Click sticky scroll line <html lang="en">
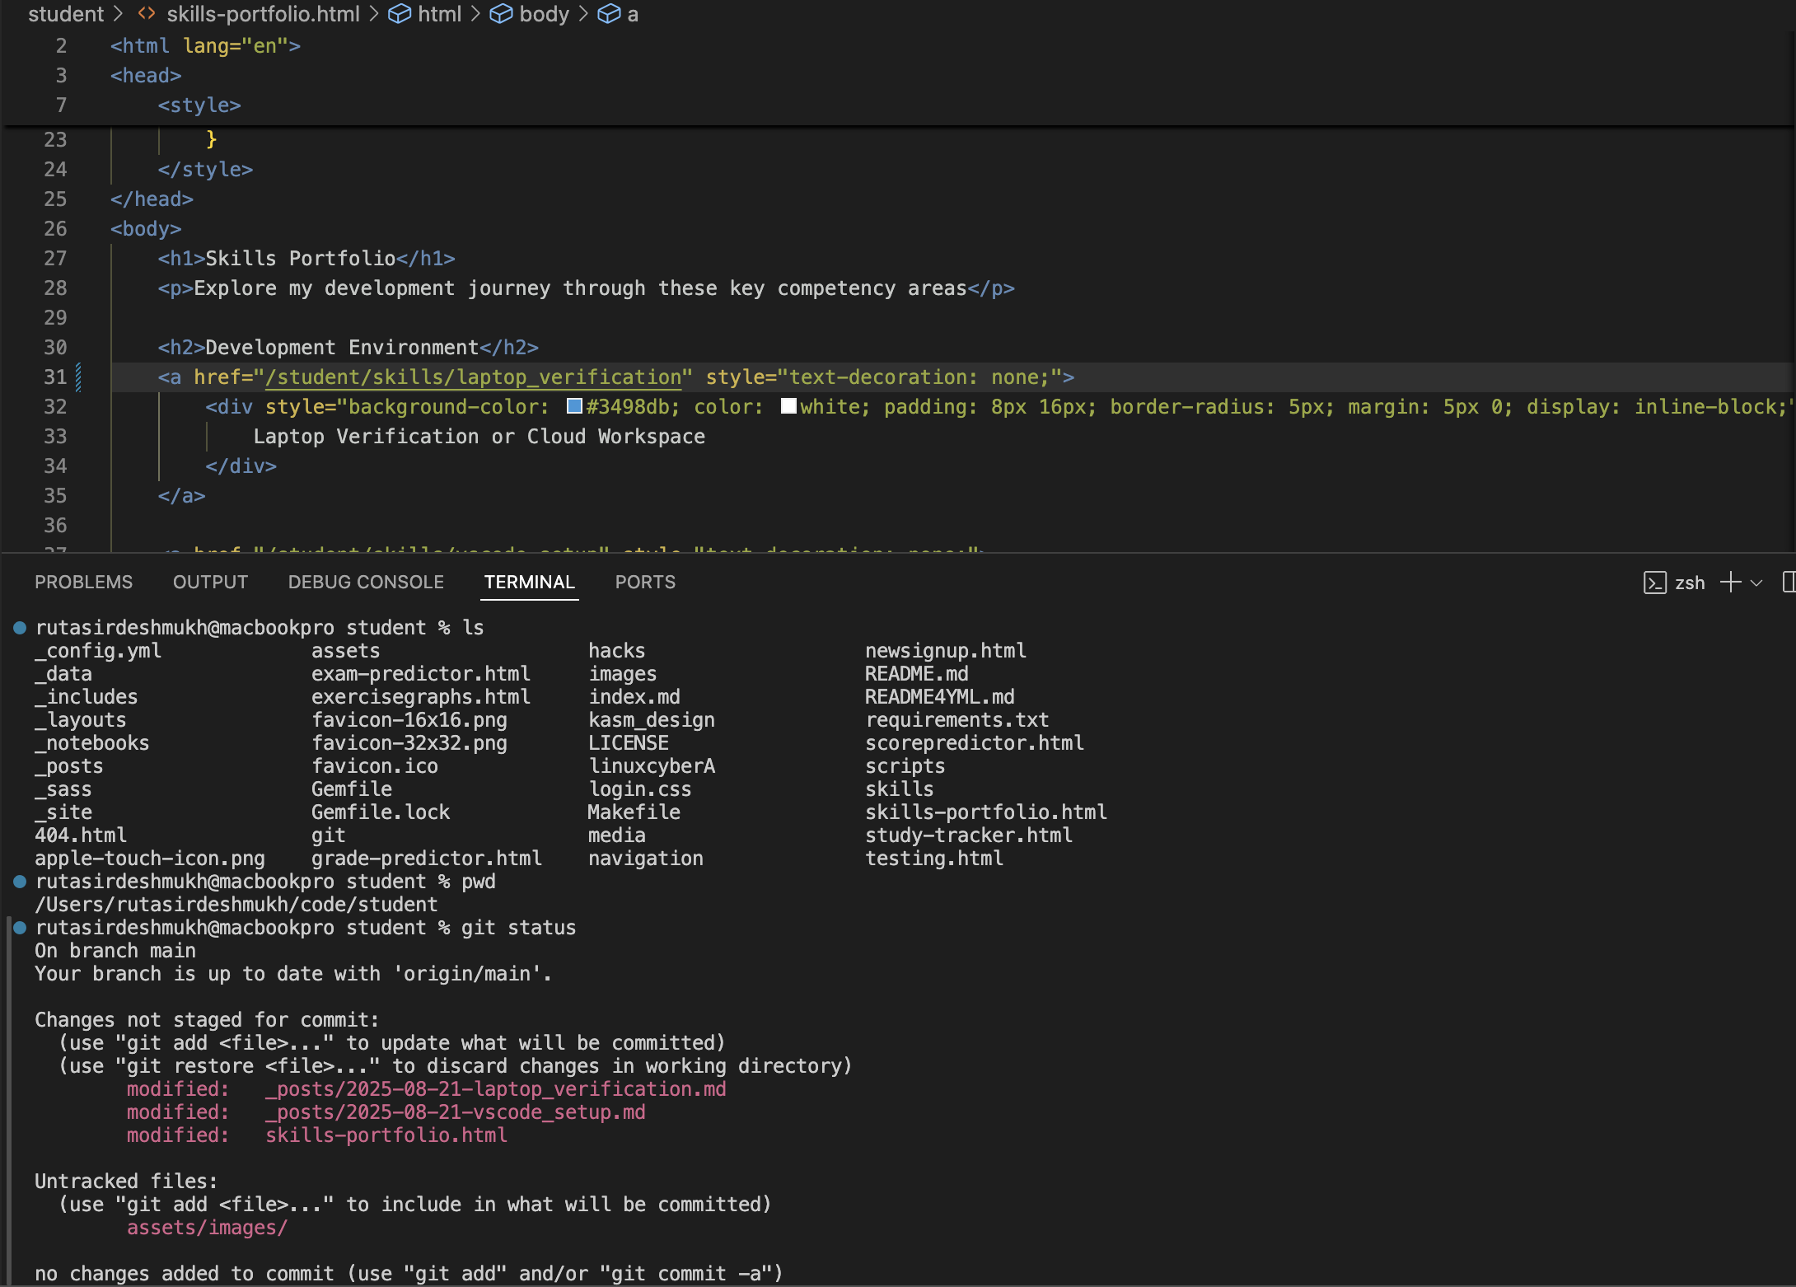Screen dimensions: 1796x1287 tap(205, 45)
